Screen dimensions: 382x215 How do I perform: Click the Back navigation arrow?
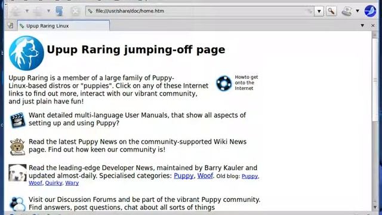[16, 11]
